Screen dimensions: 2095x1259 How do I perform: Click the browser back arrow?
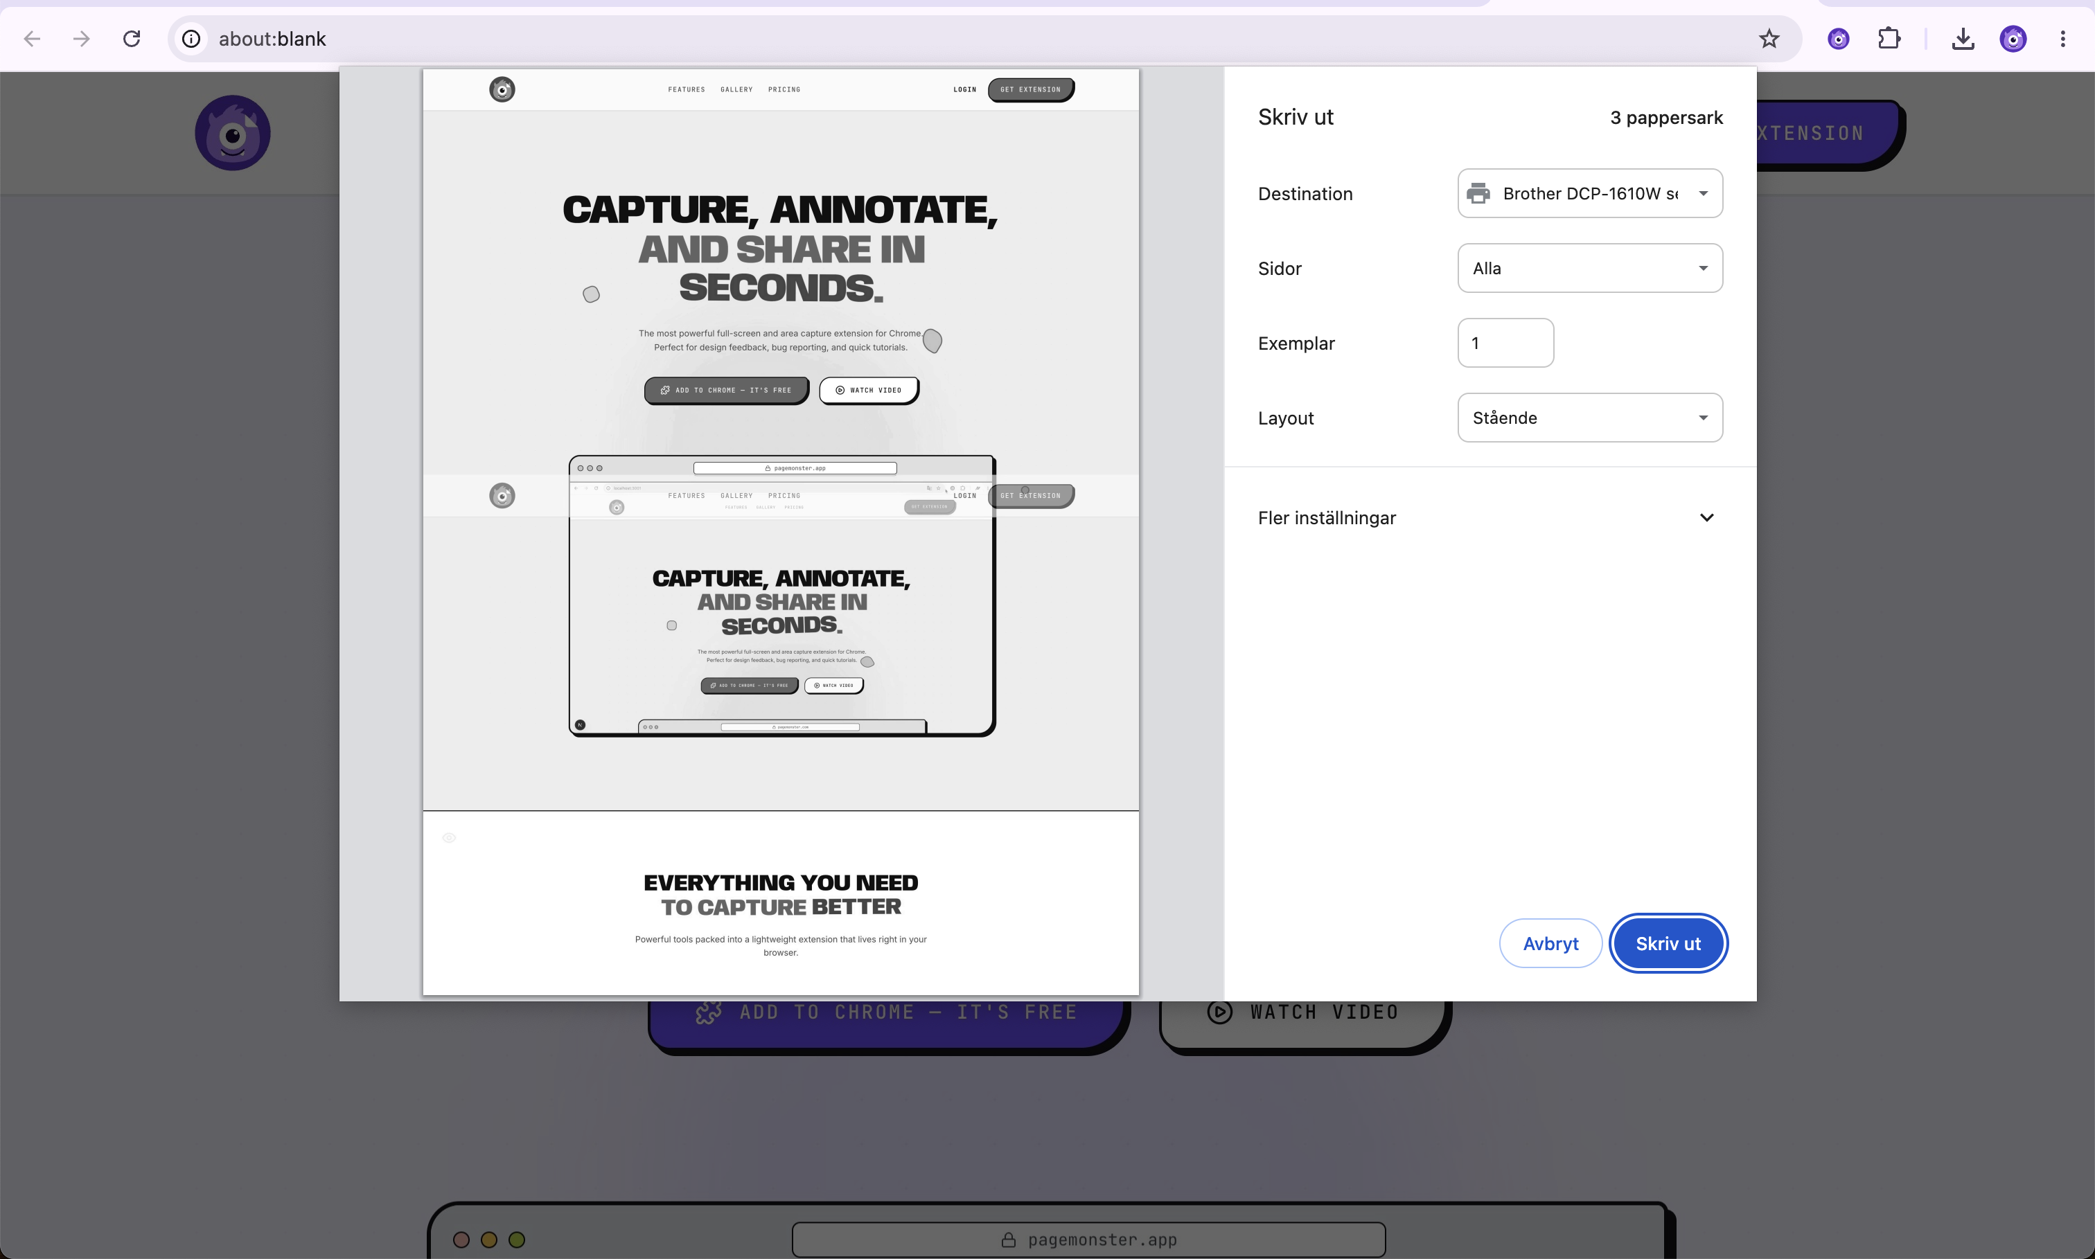click(33, 39)
